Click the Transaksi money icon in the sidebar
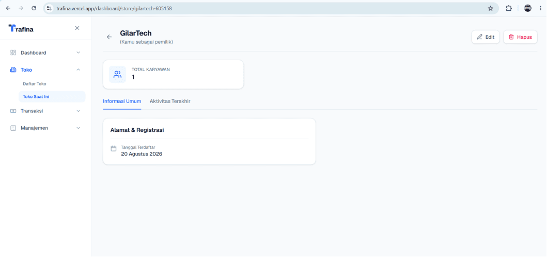The width and height of the screenshot is (547, 257). [13, 111]
